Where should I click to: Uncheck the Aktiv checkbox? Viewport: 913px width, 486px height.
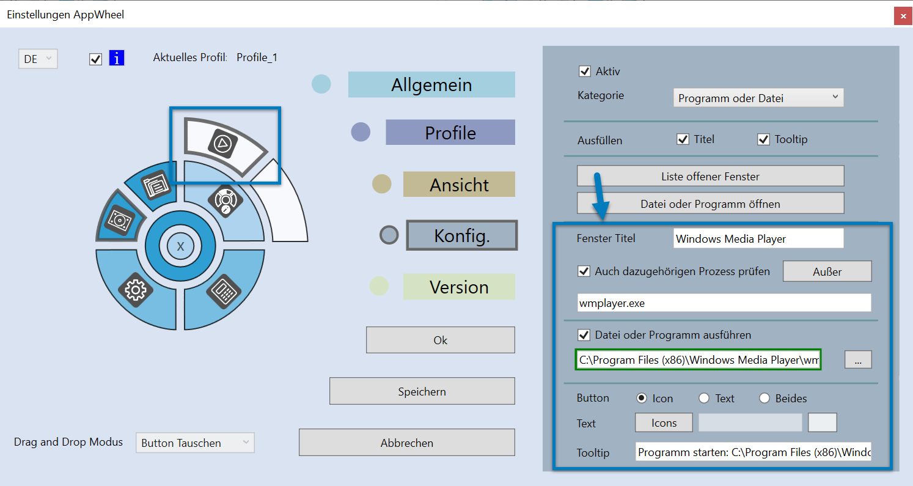(x=584, y=71)
